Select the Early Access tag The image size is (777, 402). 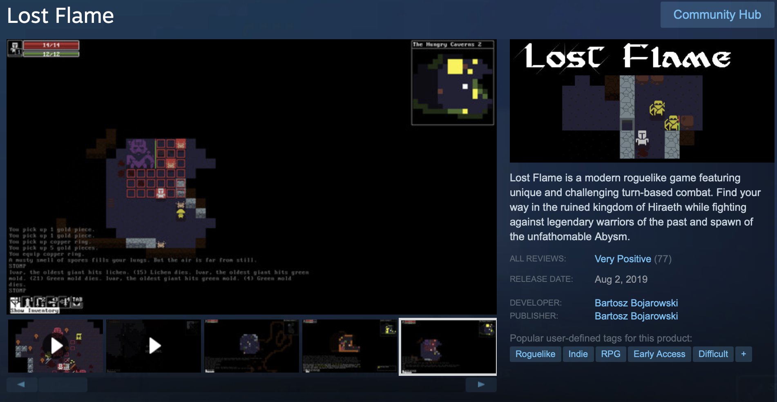[x=659, y=354]
